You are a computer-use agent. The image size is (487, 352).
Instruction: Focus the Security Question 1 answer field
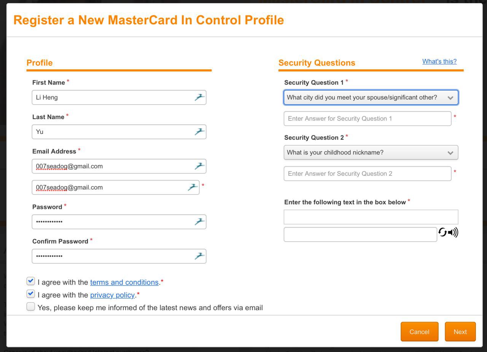point(368,118)
